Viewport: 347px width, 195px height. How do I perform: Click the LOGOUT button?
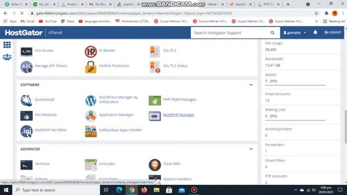pos(333,32)
